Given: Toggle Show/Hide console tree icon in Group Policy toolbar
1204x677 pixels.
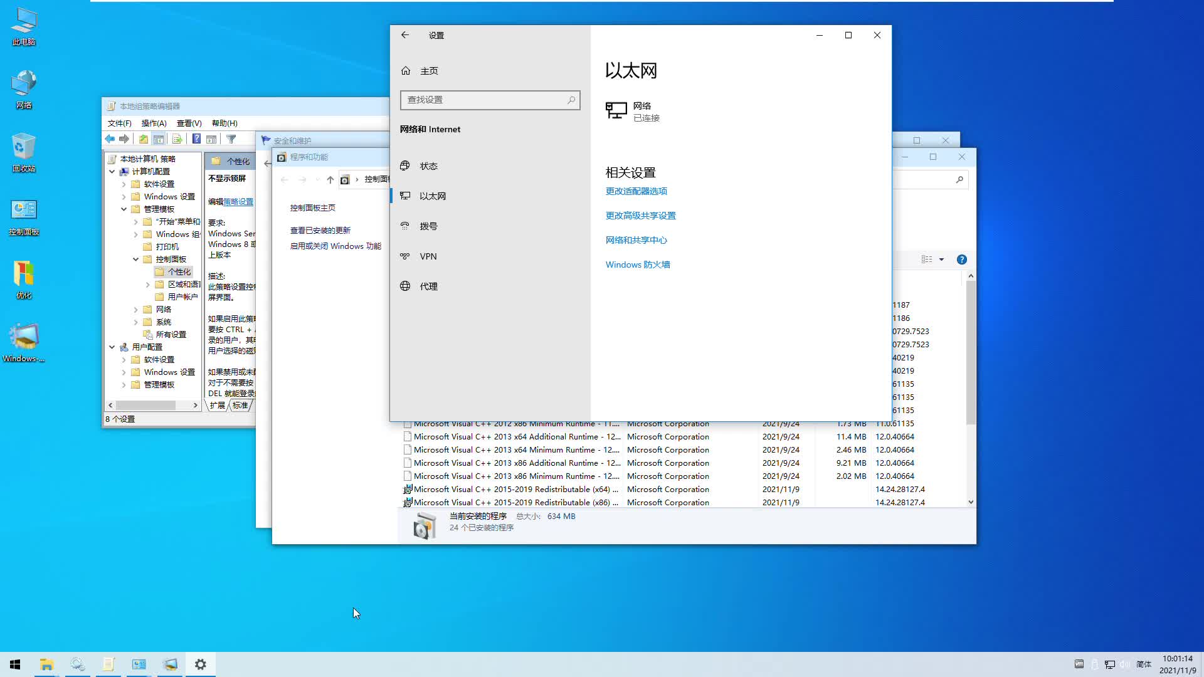Looking at the screenshot, I should tap(159, 139).
